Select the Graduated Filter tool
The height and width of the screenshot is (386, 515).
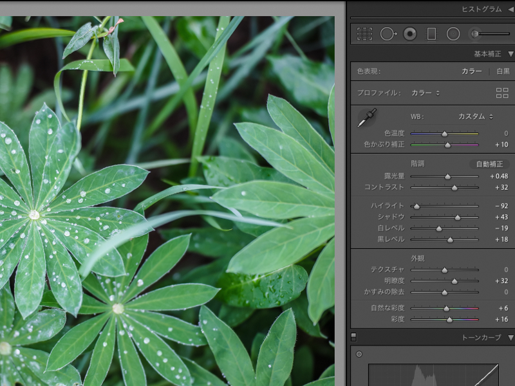(431, 34)
